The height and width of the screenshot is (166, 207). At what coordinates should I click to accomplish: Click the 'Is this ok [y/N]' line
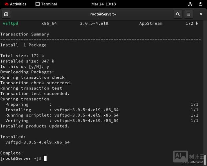(x=25, y=66)
